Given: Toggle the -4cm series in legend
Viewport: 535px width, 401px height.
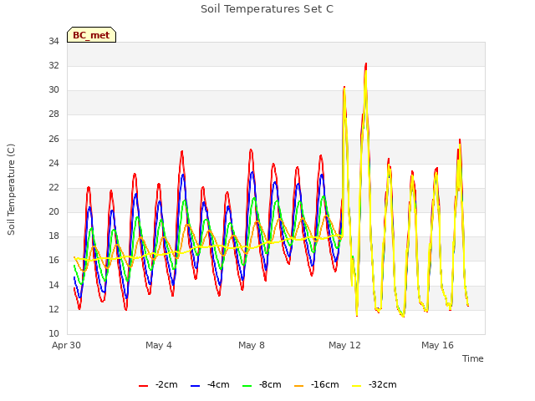Looking at the screenshot, I should click(x=210, y=385).
